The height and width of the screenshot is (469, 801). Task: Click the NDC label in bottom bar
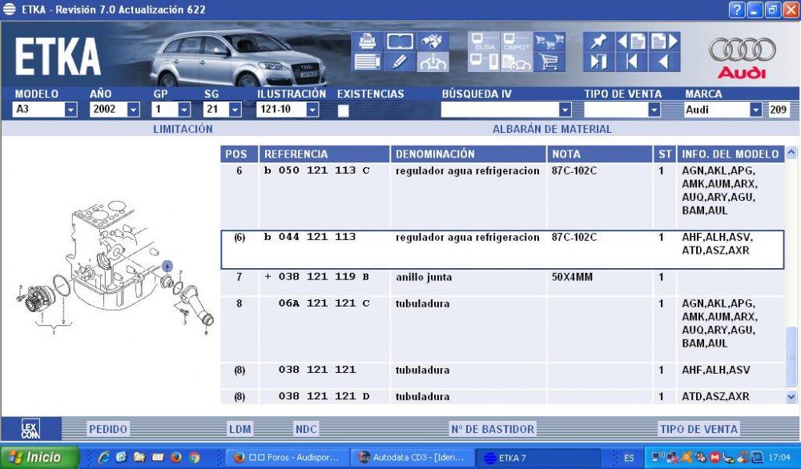(306, 429)
